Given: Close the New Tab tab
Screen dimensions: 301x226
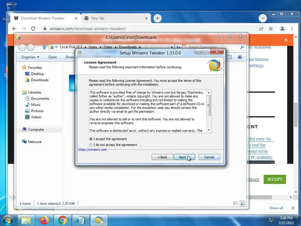Looking at the screenshot, I should pos(146,18).
